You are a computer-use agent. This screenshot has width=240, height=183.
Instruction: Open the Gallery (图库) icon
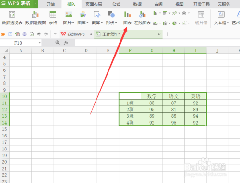point(83,15)
